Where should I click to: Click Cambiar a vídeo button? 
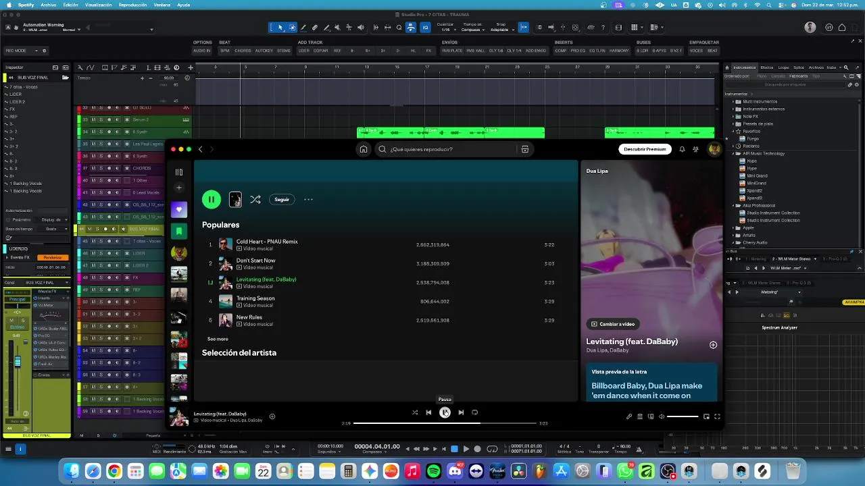pos(613,324)
